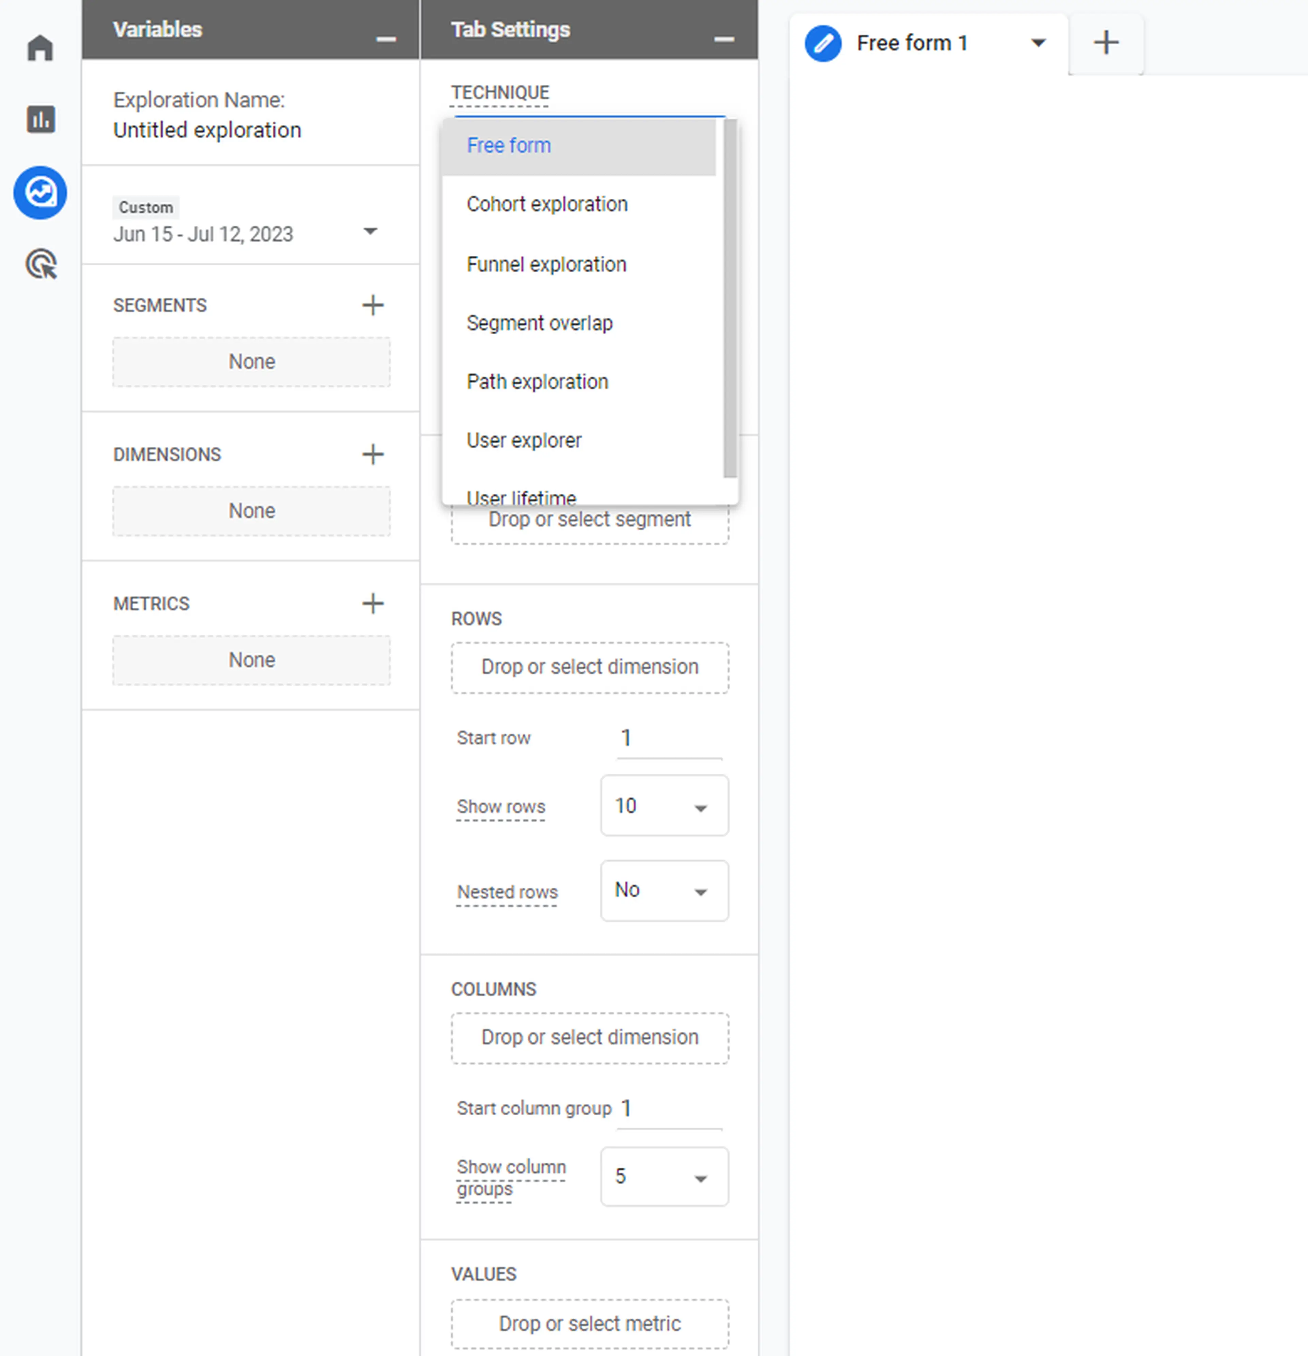
Task: Click Drop or select metric box
Action: [x=590, y=1324]
